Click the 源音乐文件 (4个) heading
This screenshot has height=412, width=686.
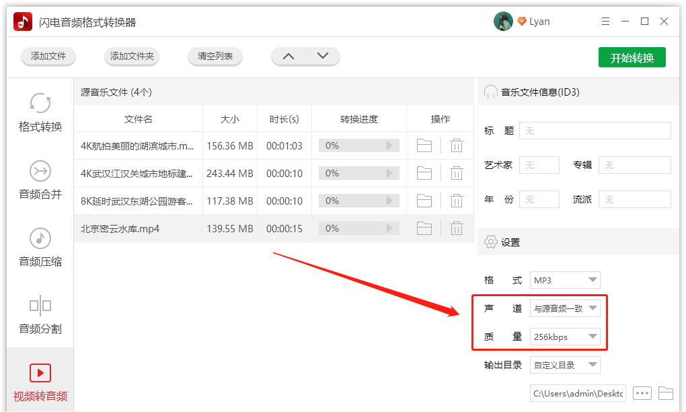(116, 92)
